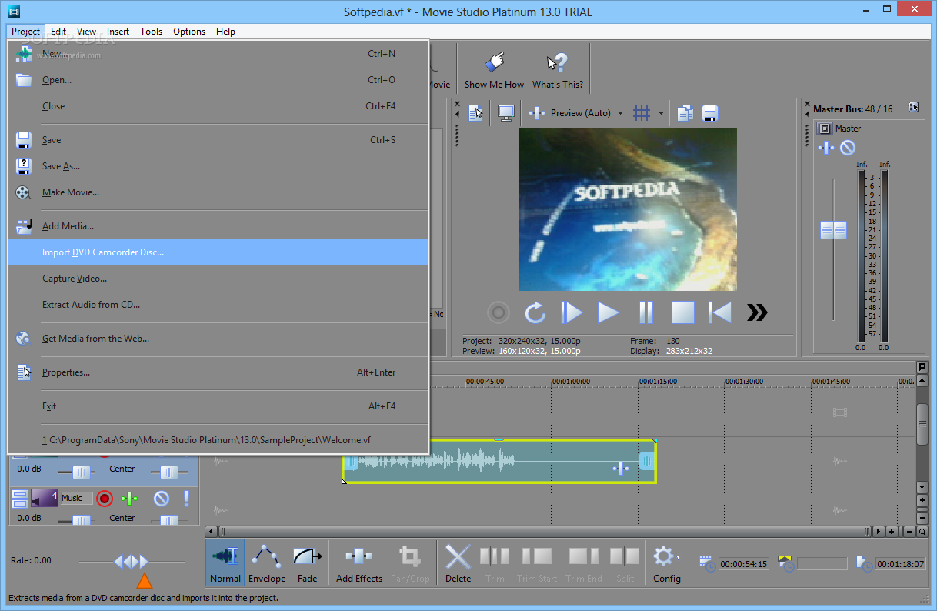937x611 pixels.
Task: Choose Save As from the menu
Action: coord(218,166)
